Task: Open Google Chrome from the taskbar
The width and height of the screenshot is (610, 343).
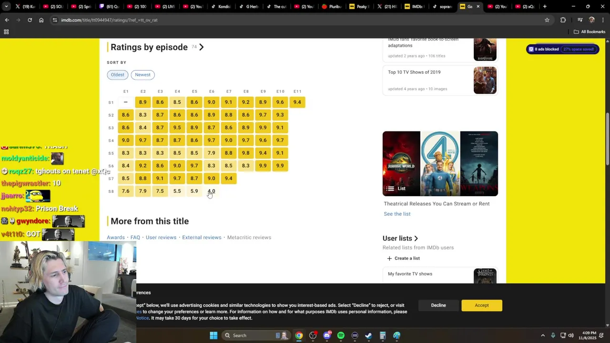Action: [x=299, y=335]
